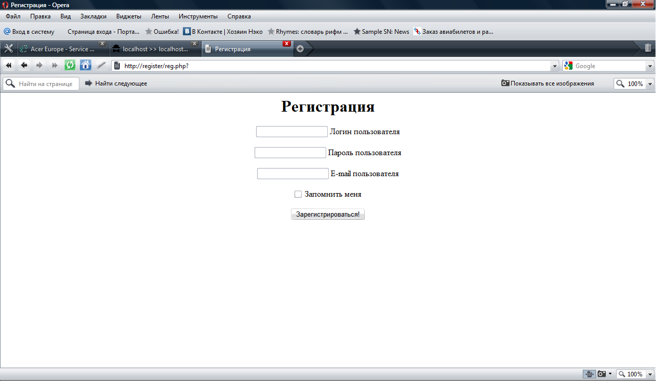Open the panels wrench icon
Screen dimensions: 656x381
pyautogui.click(x=8, y=49)
